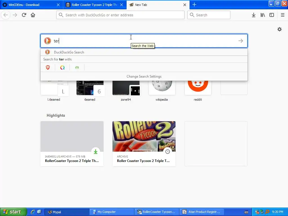Close the WinCDEmu - Download tab
288x216 pixels.
click(x=58, y=5)
